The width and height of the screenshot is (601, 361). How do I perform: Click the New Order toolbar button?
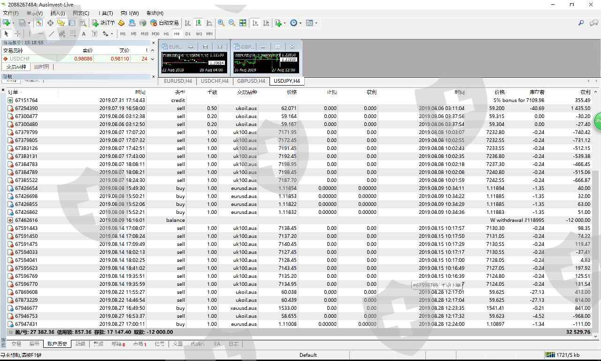pyautogui.click(x=103, y=23)
